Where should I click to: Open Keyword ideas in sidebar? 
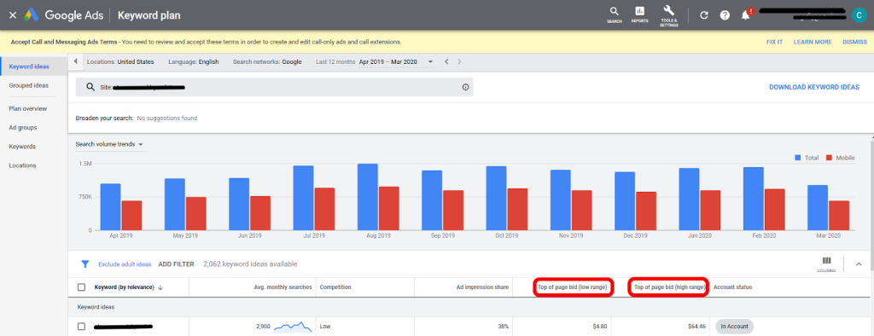tap(29, 67)
